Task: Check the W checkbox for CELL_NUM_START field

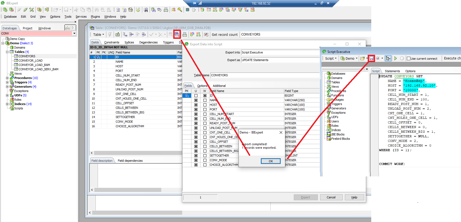Action: [205, 114]
